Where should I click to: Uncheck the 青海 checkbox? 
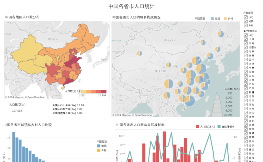tap(246, 158)
